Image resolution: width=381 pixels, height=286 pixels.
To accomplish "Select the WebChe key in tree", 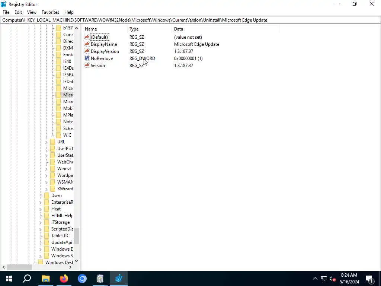I will 65,162.
